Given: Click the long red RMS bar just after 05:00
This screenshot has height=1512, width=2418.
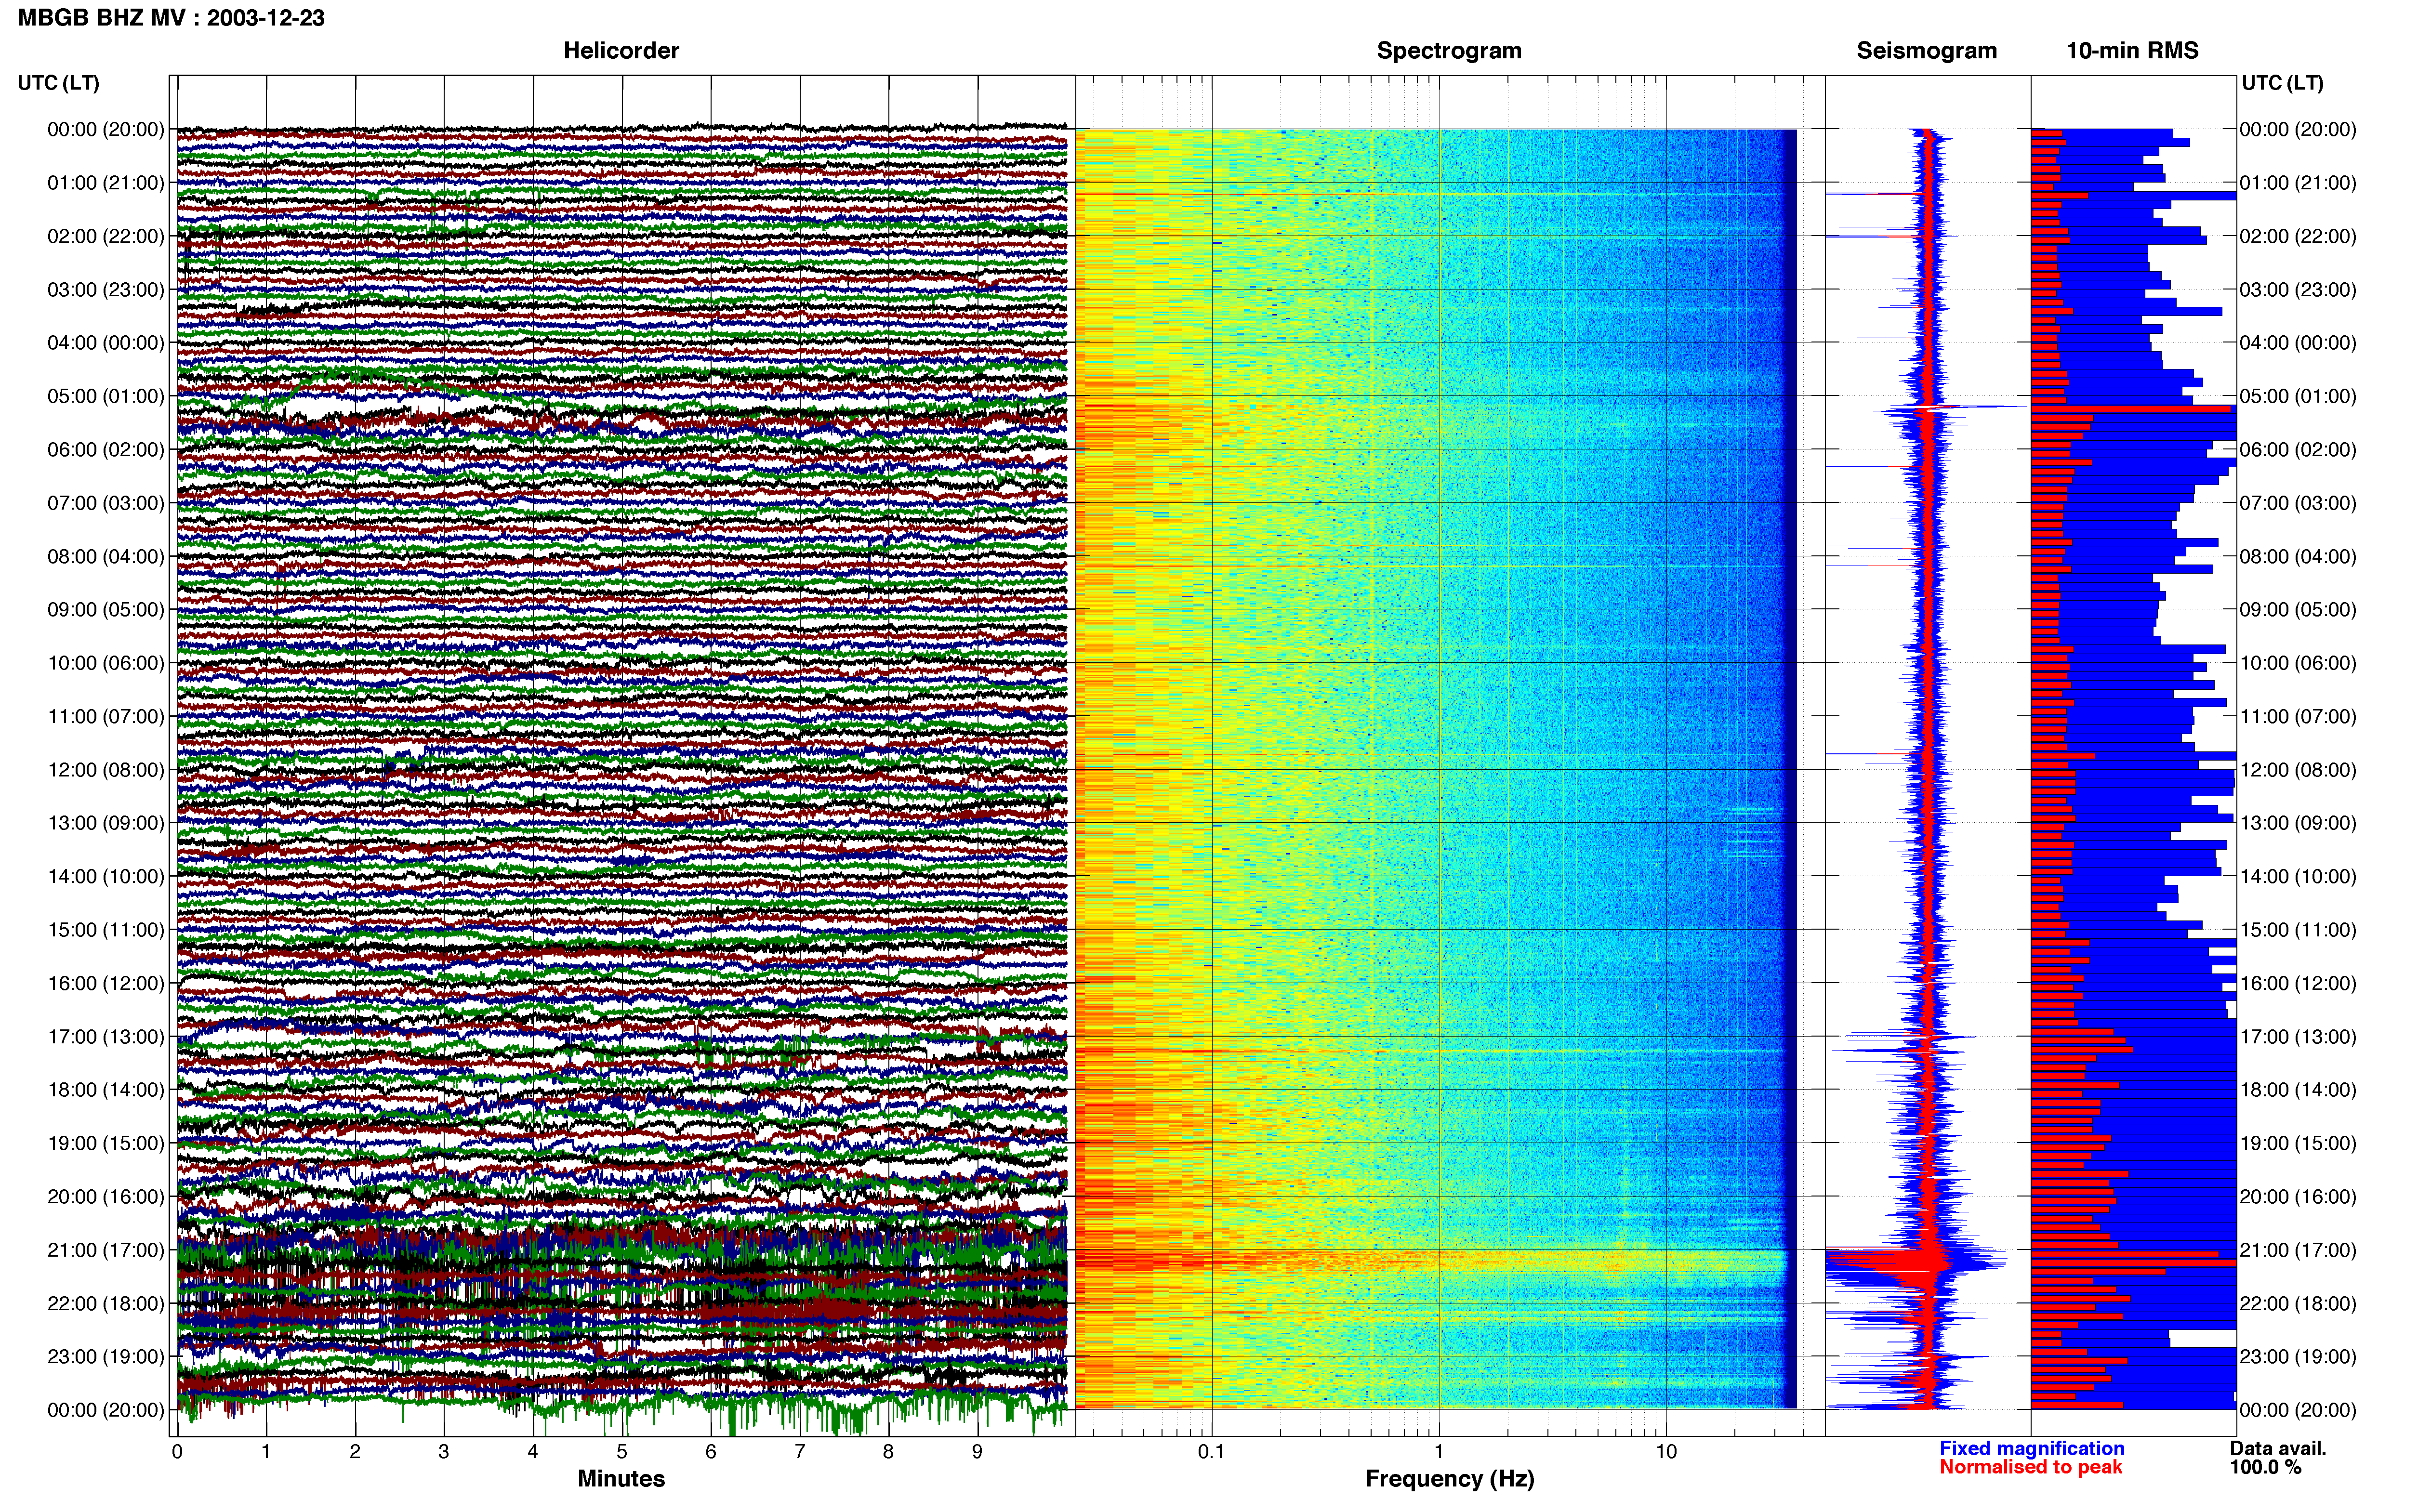Looking at the screenshot, I should click(x=2131, y=408).
